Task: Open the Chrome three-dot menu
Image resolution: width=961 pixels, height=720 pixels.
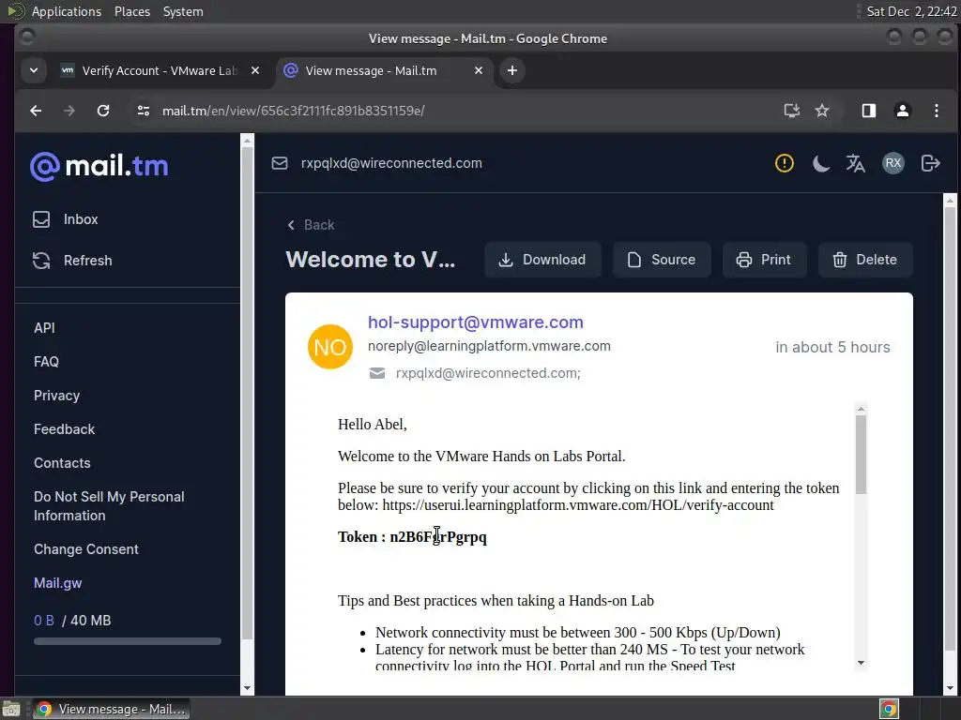Action: click(x=936, y=111)
